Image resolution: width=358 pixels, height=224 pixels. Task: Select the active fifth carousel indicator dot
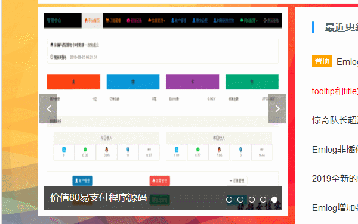pyautogui.click(x=274, y=200)
